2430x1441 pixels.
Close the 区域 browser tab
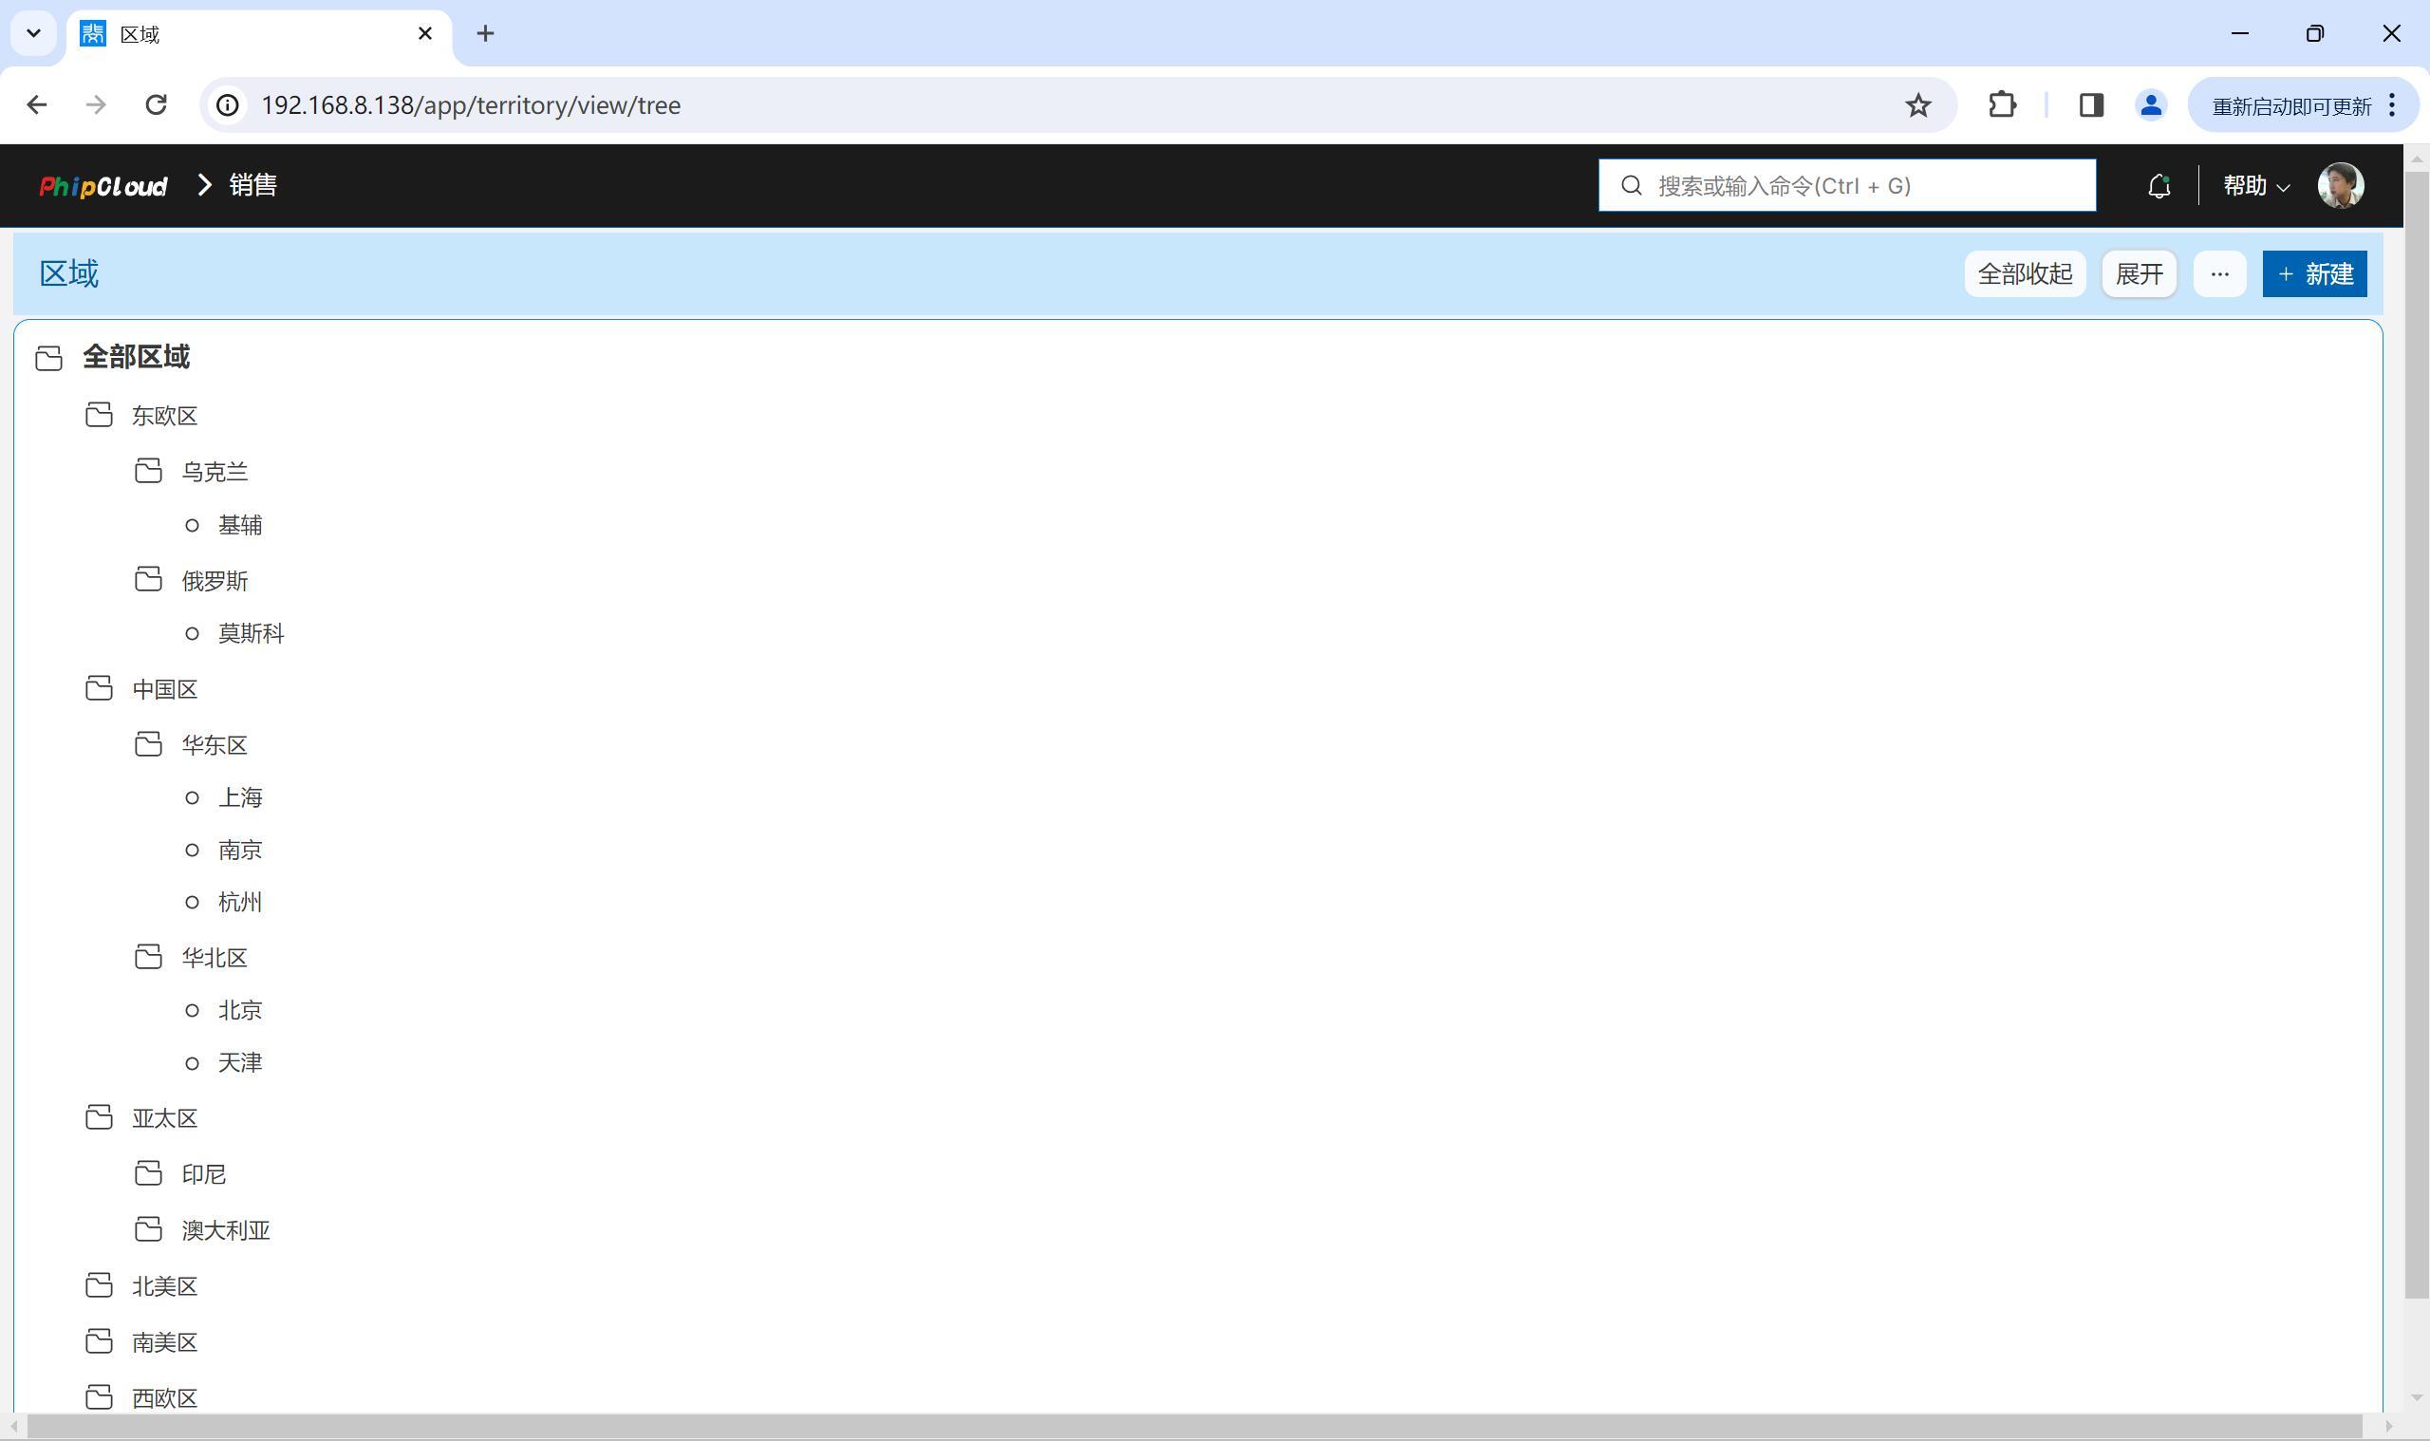pos(424,34)
